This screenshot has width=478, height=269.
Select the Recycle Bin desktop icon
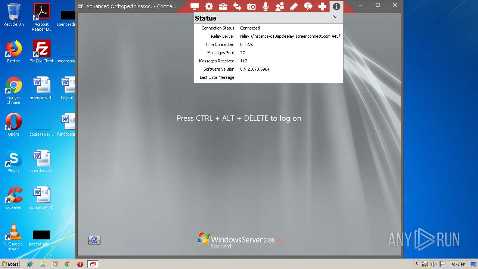point(13,15)
